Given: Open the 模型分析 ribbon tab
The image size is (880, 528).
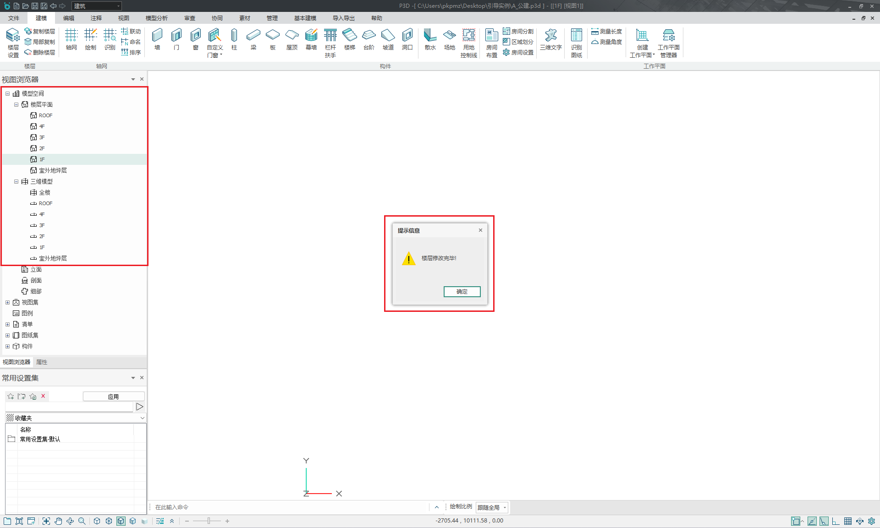Looking at the screenshot, I should (x=156, y=18).
